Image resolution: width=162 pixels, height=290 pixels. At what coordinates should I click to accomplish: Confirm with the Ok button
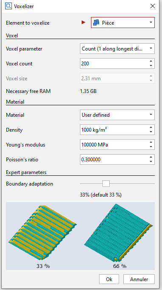pos(109,279)
